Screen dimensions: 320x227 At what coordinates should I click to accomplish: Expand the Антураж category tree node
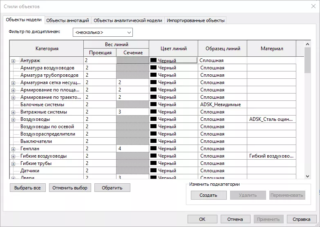(13, 60)
